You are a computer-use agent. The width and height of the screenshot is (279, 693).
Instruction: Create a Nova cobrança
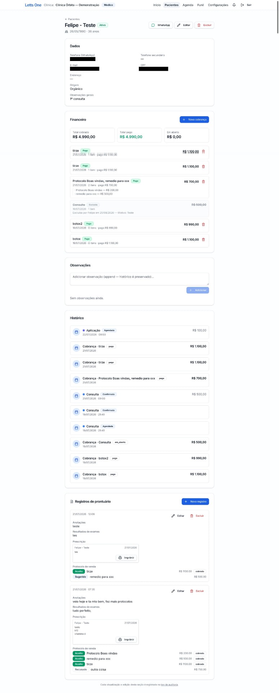coord(194,119)
